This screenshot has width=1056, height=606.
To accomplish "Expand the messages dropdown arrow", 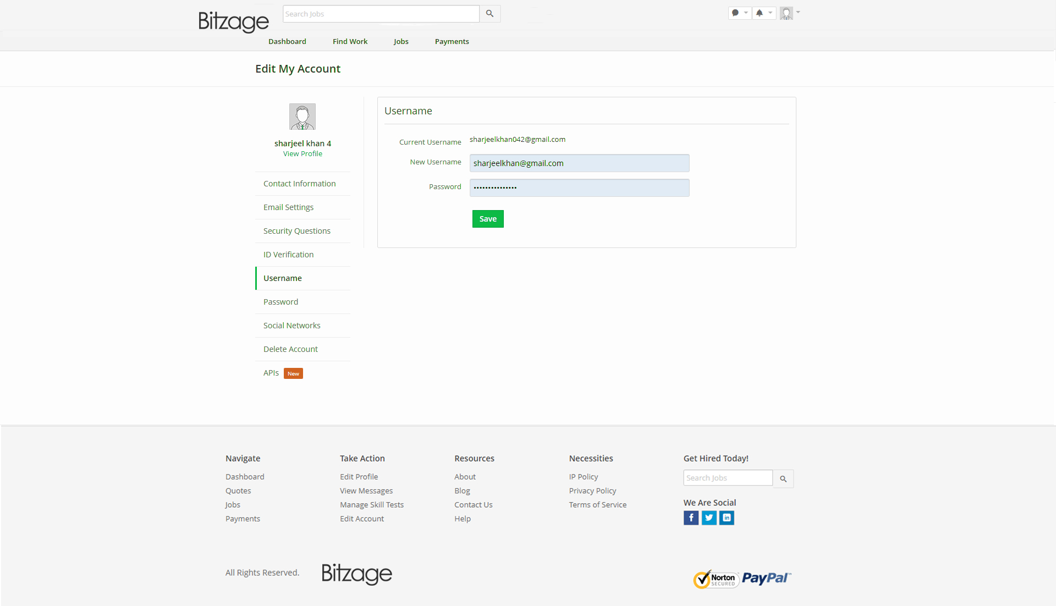I will tap(746, 13).
